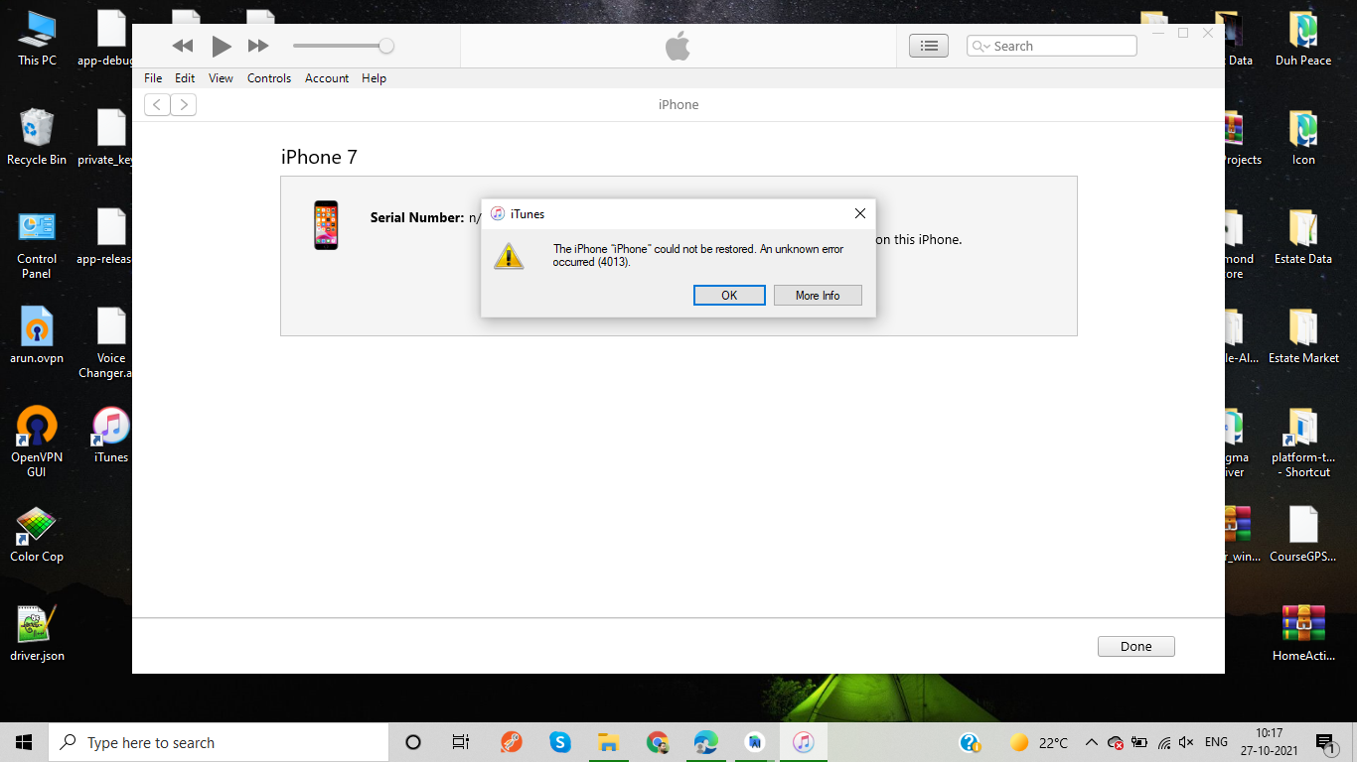Click the forward navigation arrow
This screenshot has width=1357, height=762.
tap(184, 105)
